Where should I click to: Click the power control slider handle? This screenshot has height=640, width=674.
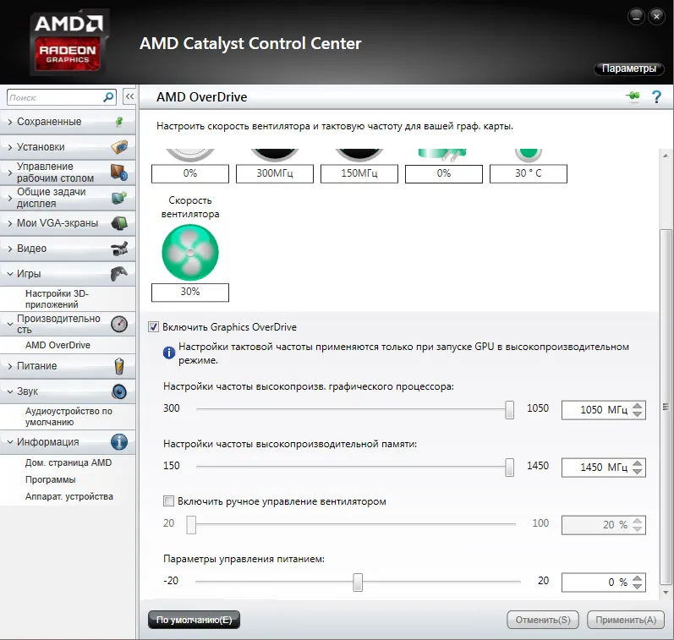click(358, 582)
